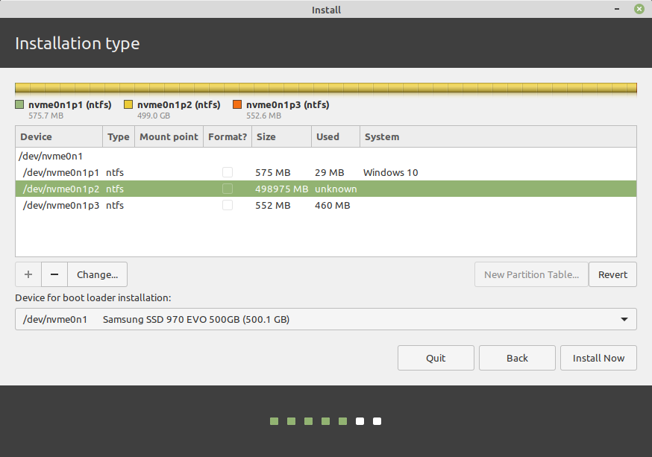
Task: Select the /dev/nvme0n1p1 partition row
Action: pos(326,172)
